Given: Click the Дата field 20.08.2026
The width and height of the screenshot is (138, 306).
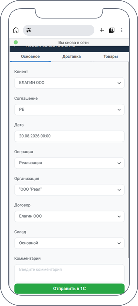Looking at the screenshot, I should [69, 136].
